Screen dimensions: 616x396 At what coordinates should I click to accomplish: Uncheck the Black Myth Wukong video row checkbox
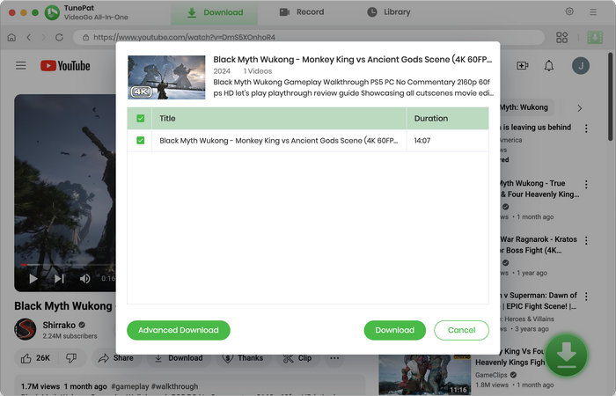click(140, 140)
